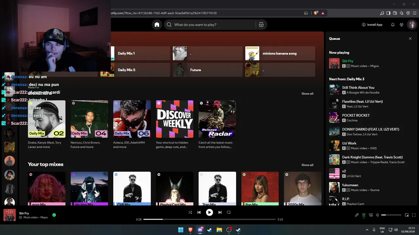Open Brave VPN shield icon
Screen dimensions: 419x235
point(408,13)
